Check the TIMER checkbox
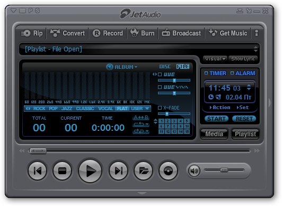The height and width of the screenshot is (206, 282). (x=206, y=73)
